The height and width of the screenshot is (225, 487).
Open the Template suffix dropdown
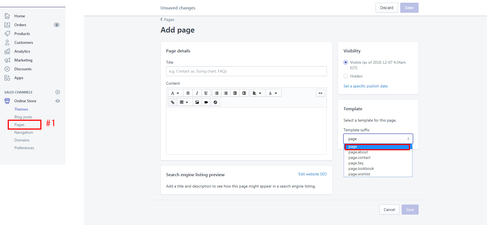[x=378, y=139]
